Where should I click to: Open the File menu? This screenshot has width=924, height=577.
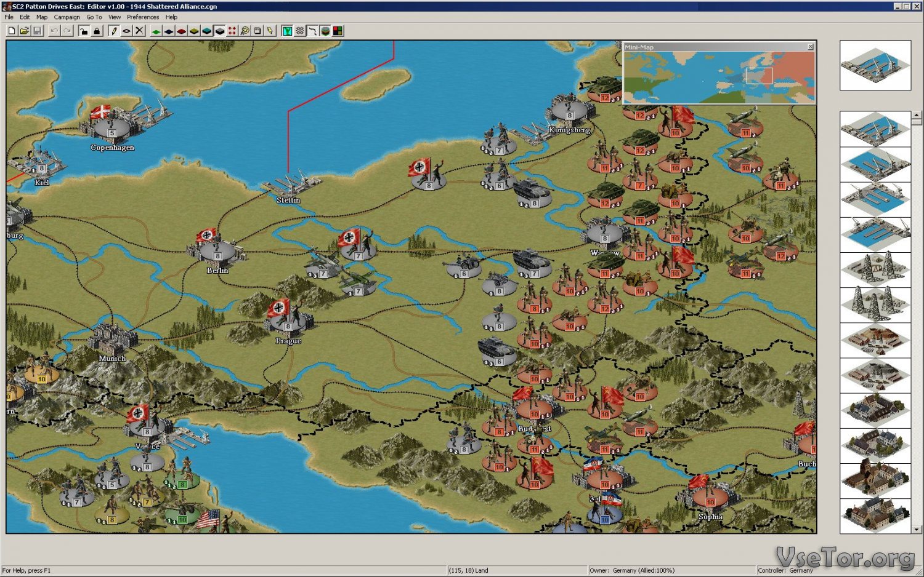9,17
